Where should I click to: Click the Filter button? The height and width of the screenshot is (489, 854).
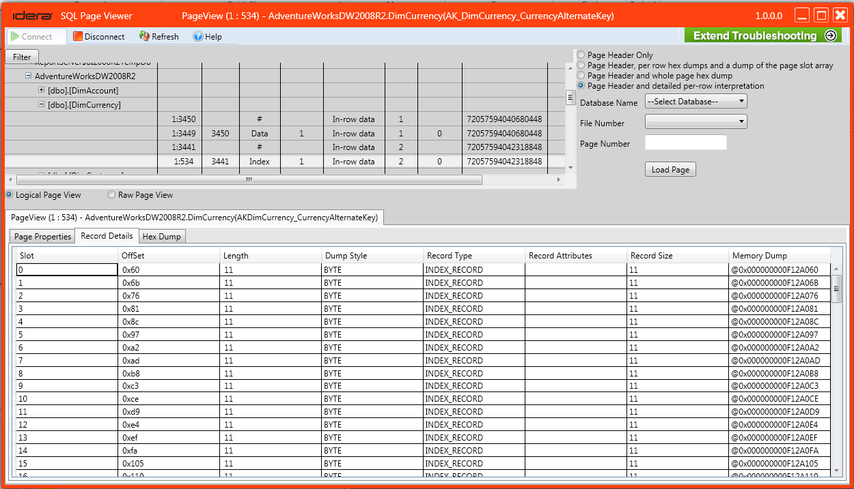(x=21, y=57)
